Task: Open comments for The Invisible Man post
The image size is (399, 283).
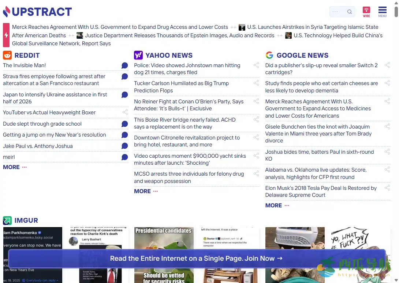Action: (x=125, y=65)
